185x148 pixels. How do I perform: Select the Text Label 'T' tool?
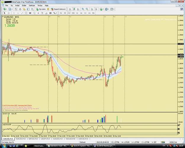tap(42, 13)
